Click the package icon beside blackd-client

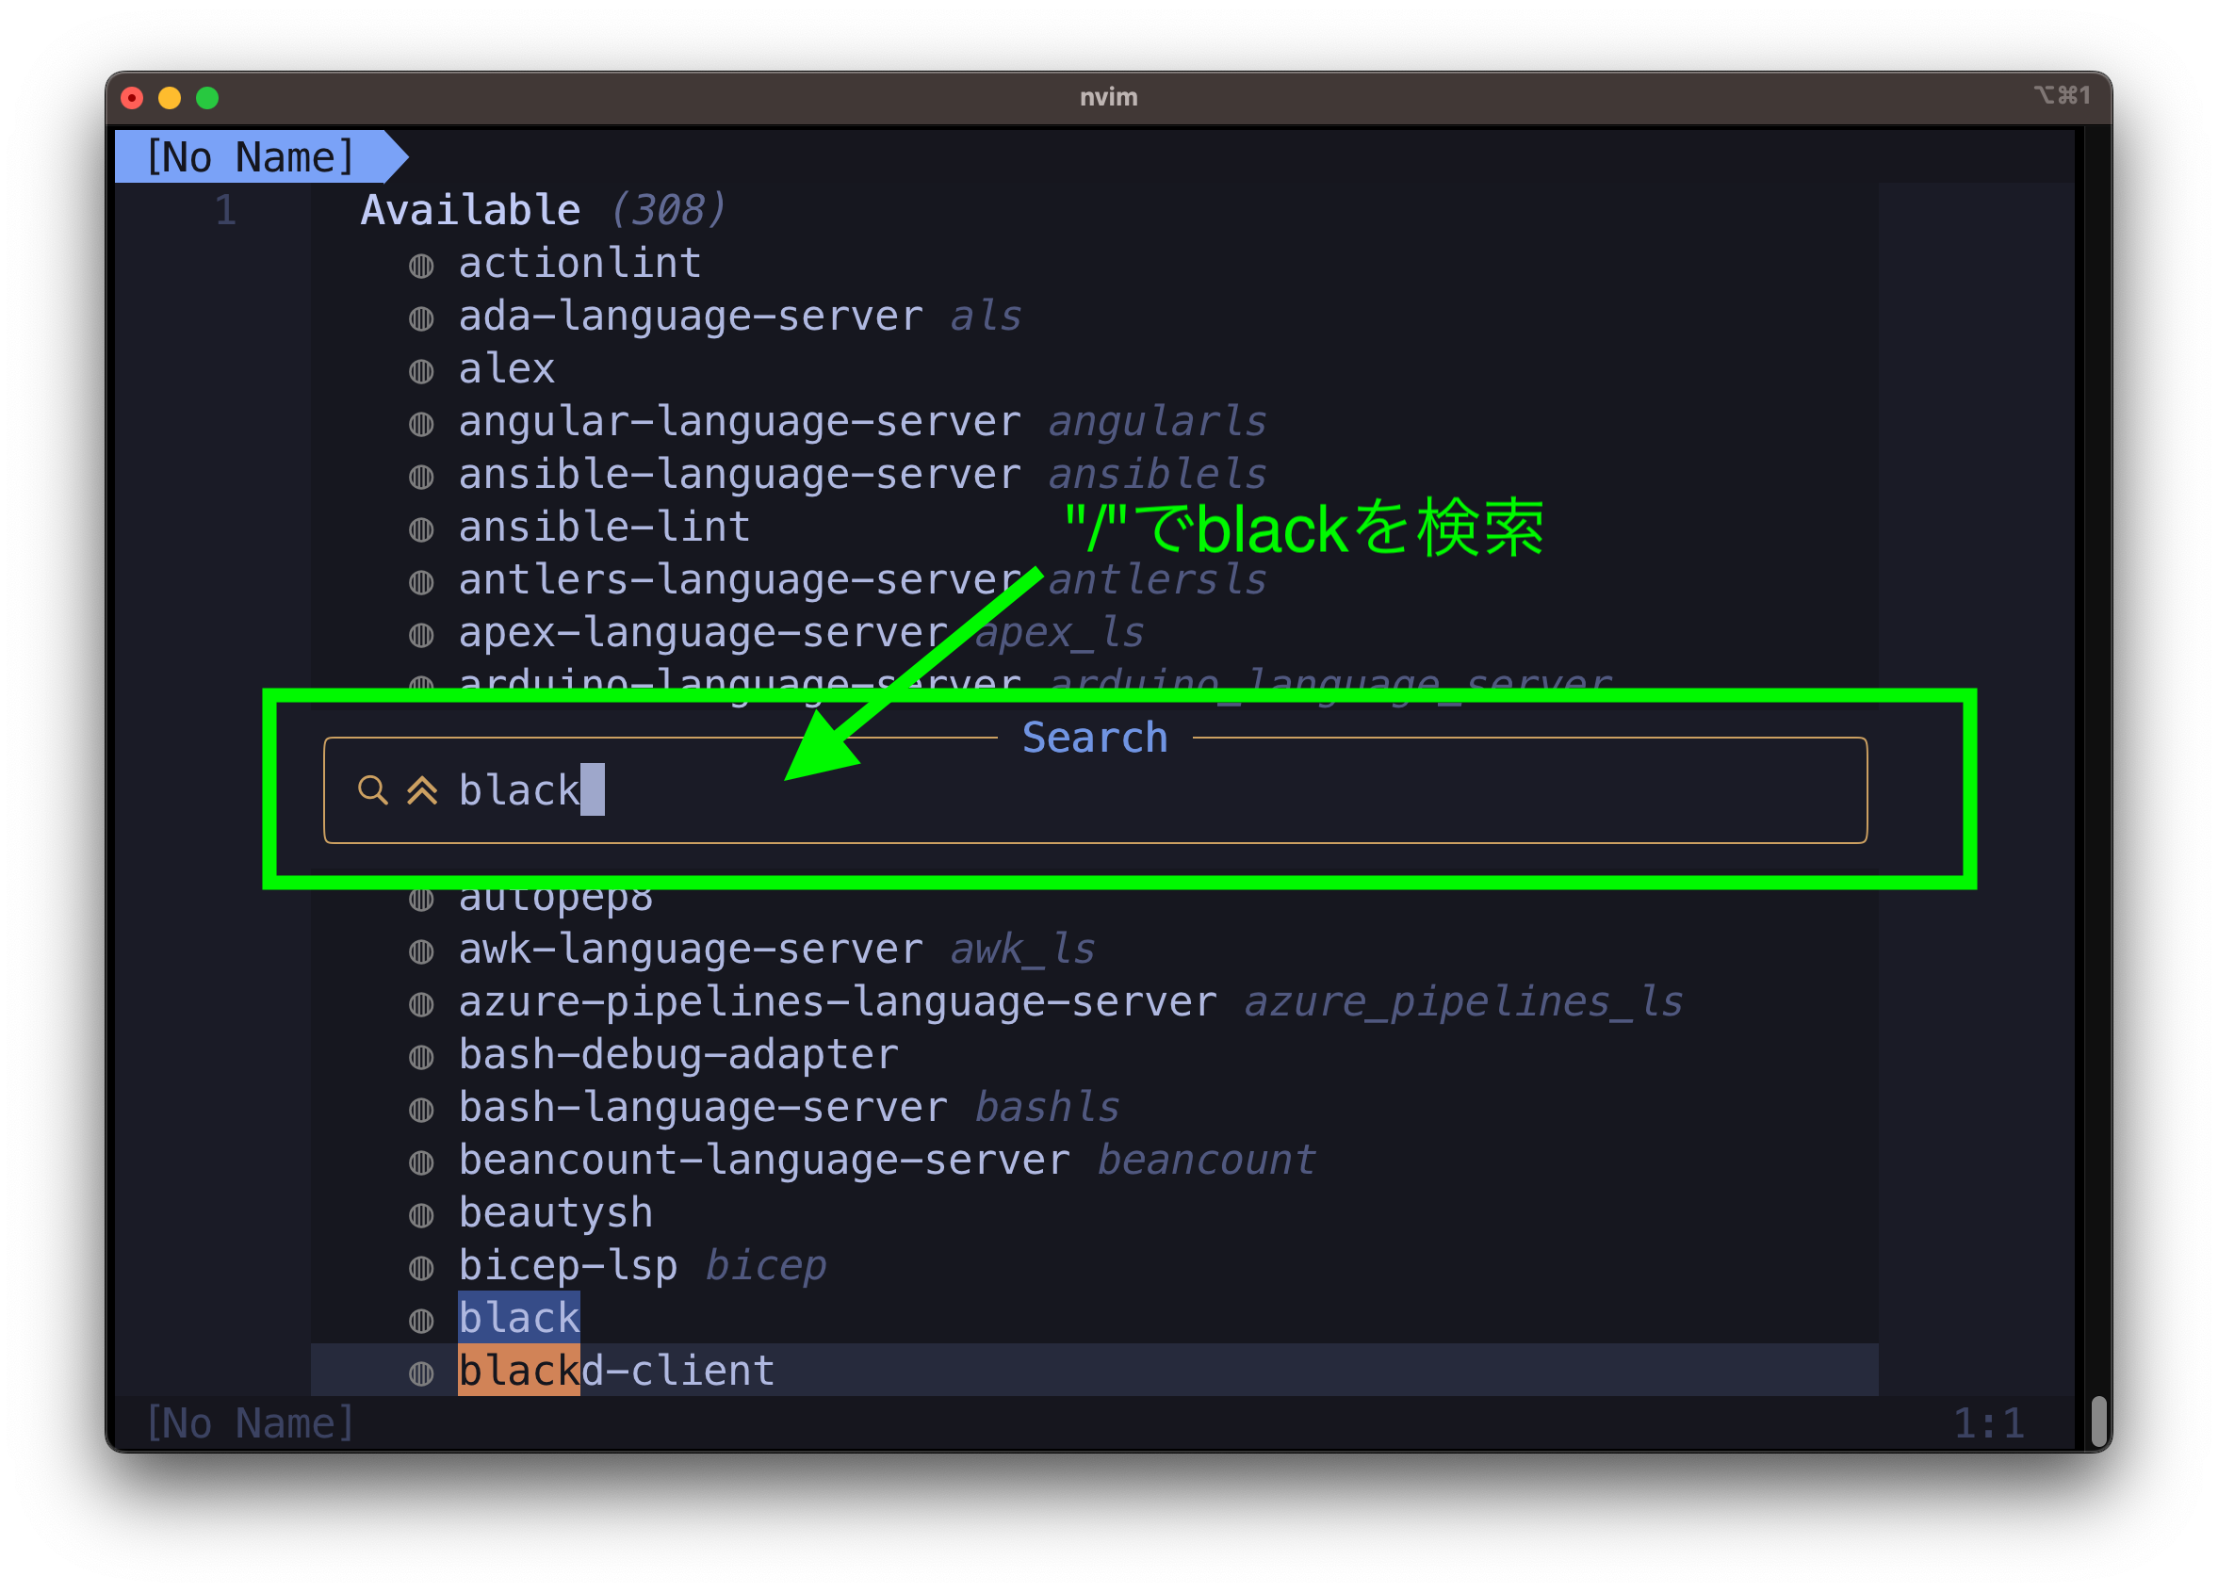(420, 1375)
